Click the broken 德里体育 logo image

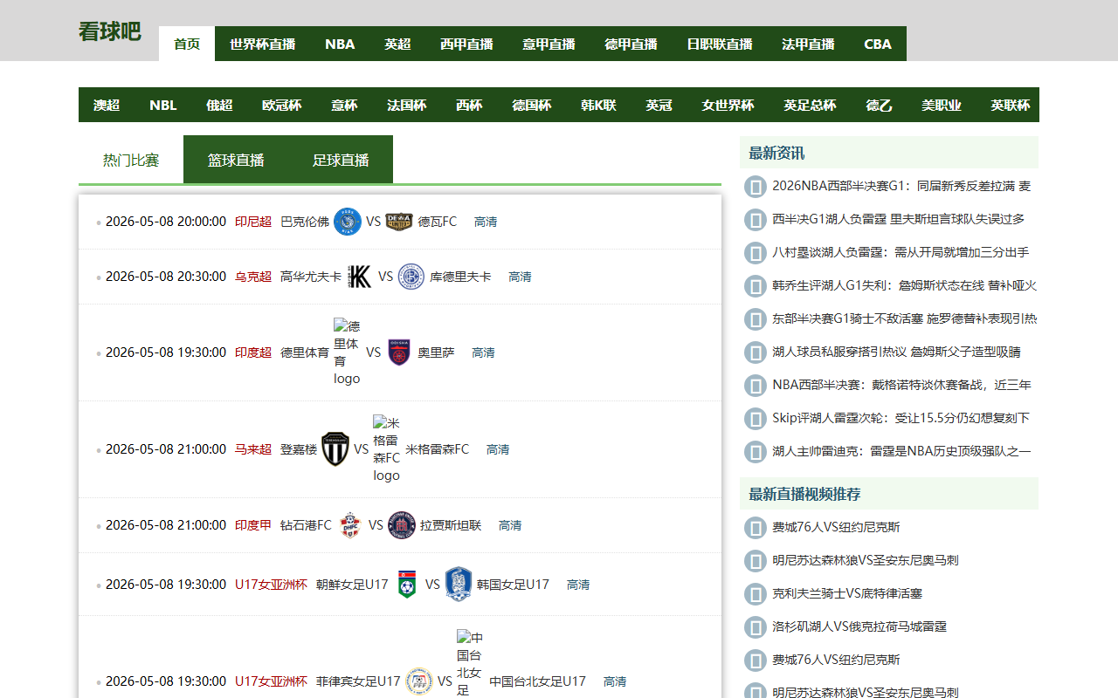347,352
